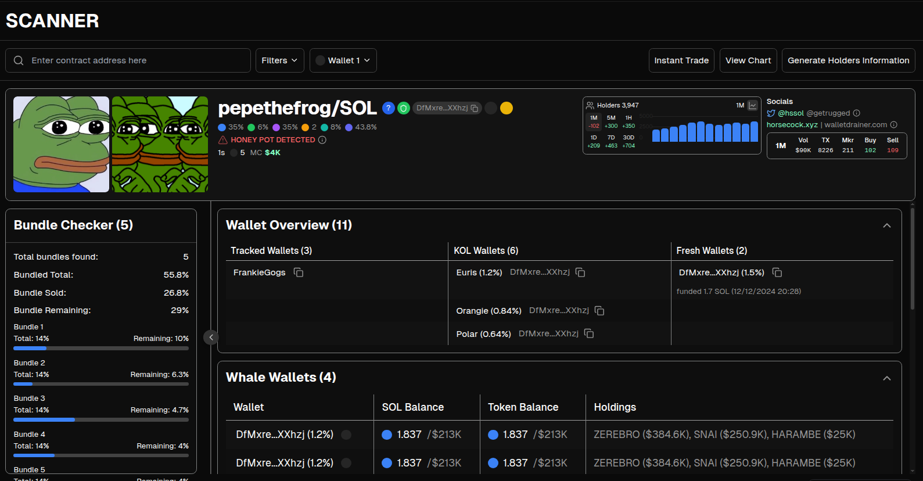Click the funded 1.7 SOL timestamp text
The image size is (923, 481).
click(739, 292)
